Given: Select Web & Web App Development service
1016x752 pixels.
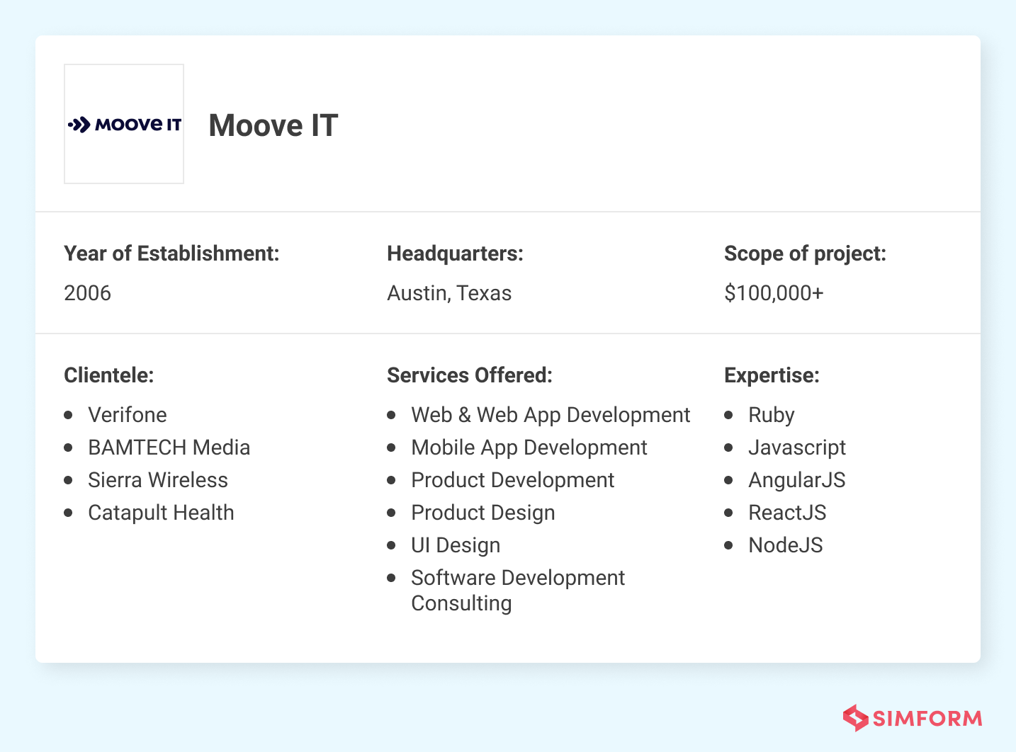Looking at the screenshot, I should [x=551, y=415].
